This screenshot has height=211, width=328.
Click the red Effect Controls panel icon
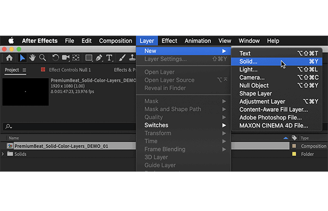click(x=43, y=69)
